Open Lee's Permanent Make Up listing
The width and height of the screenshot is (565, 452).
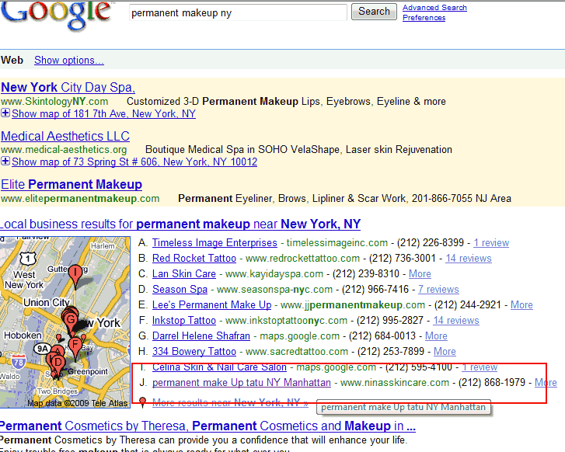pyautogui.click(x=212, y=304)
